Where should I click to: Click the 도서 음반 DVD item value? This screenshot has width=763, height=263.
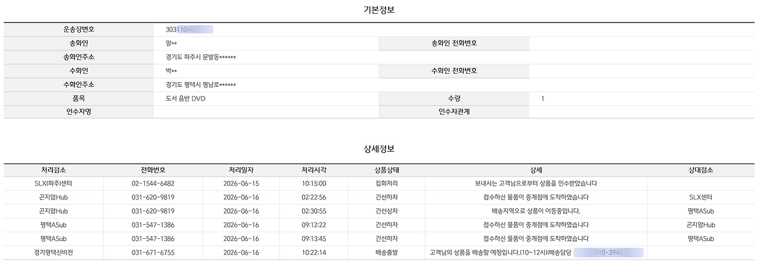pyautogui.click(x=185, y=99)
